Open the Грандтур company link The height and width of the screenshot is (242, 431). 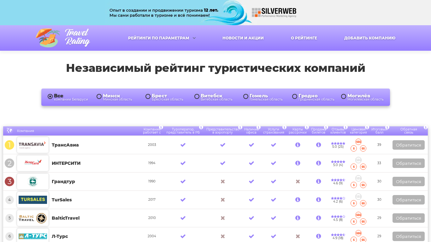pyautogui.click(x=63, y=181)
